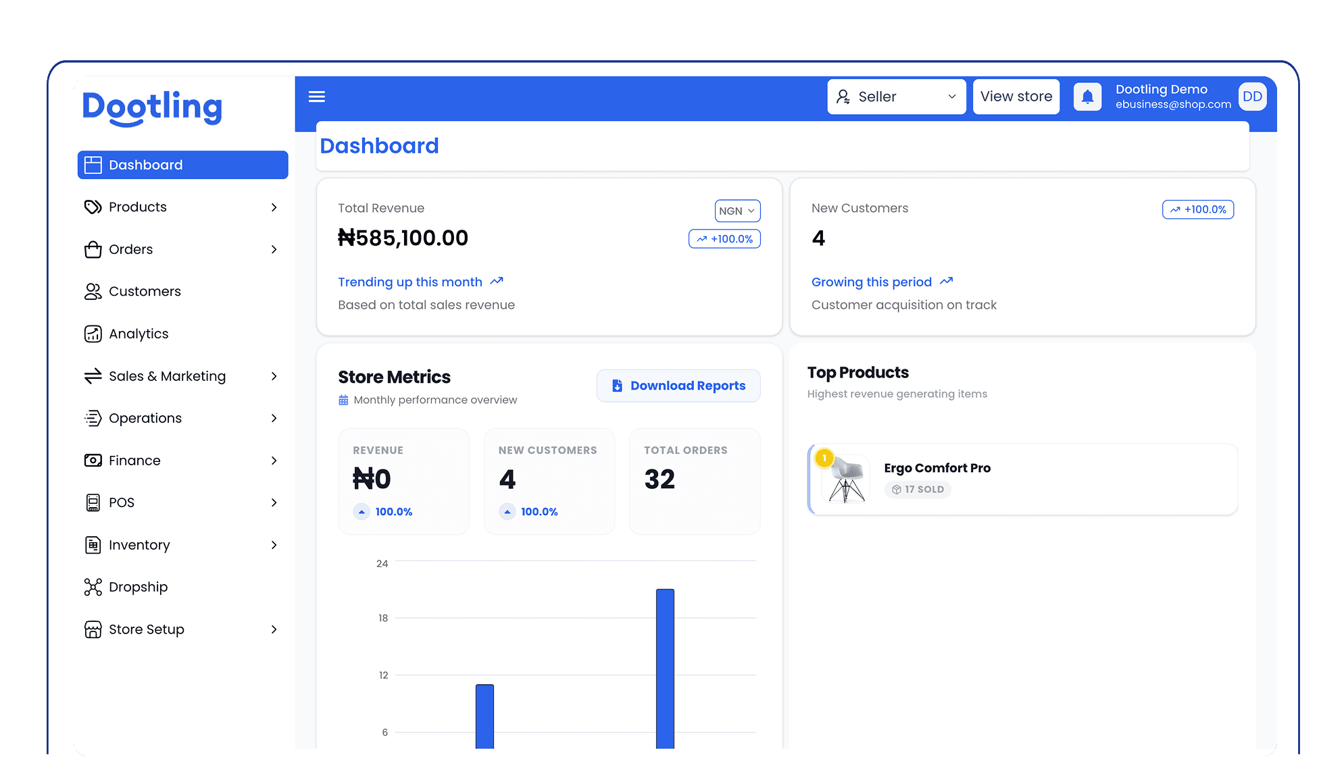Click the Ergo Comfort Pro product thumbnail

click(x=844, y=479)
